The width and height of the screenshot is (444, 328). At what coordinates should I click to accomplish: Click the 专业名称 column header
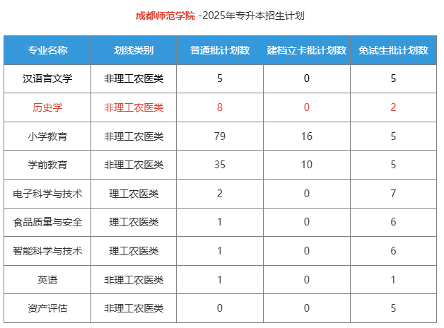[47, 50]
